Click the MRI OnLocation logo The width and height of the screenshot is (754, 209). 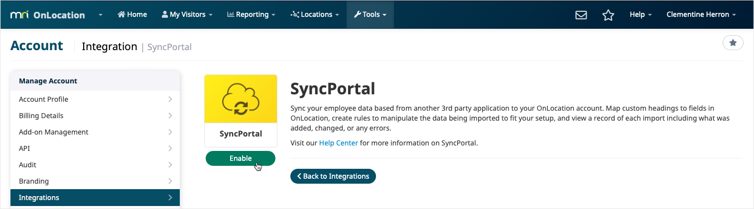pyautogui.click(x=48, y=15)
